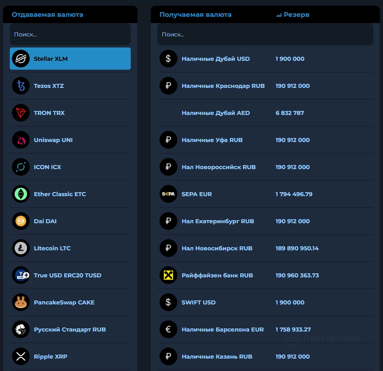This screenshot has height=371, width=383.
Task: Pick Dai DAI currency label
Action: coord(45,221)
